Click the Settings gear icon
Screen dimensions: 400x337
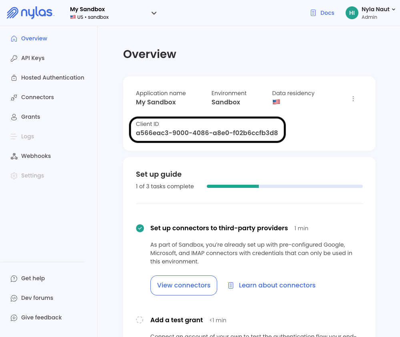pyautogui.click(x=14, y=175)
